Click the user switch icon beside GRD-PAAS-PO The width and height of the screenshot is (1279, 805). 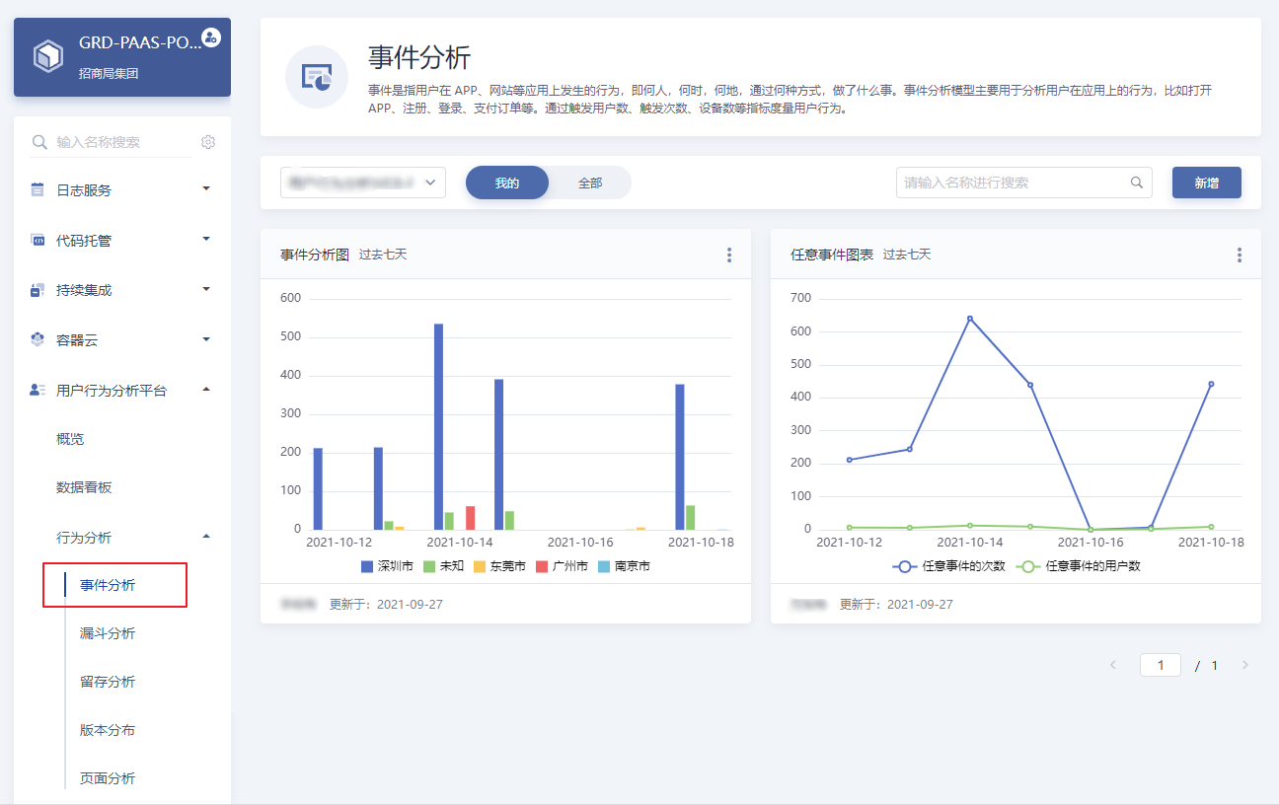[x=211, y=37]
